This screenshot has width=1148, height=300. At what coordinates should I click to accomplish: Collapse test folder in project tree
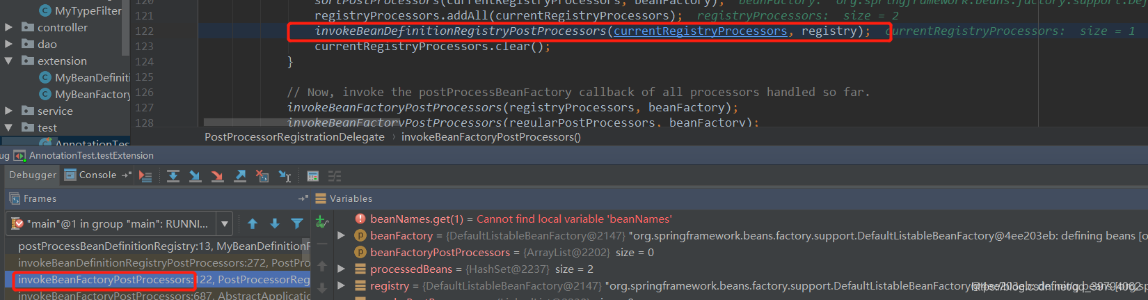(x=8, y=127)
